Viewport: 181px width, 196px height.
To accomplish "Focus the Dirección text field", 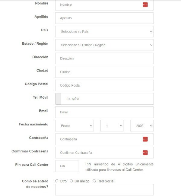I will pos(104,58).
